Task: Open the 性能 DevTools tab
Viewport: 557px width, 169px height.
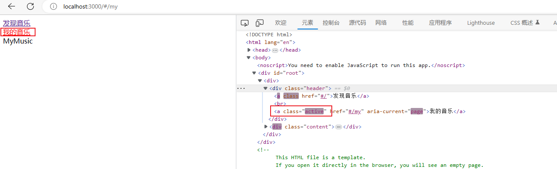Action: [x=408, y=23]
